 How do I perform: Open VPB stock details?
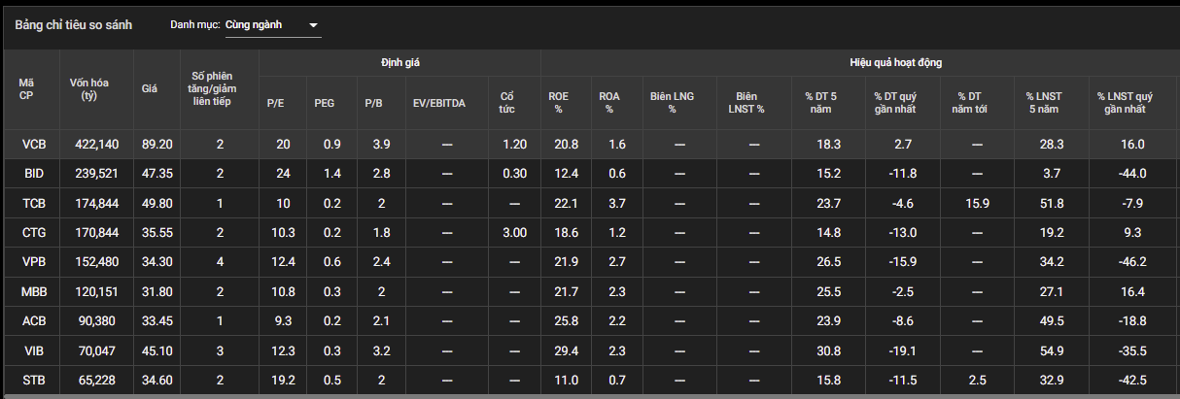(x=33, y=262)
